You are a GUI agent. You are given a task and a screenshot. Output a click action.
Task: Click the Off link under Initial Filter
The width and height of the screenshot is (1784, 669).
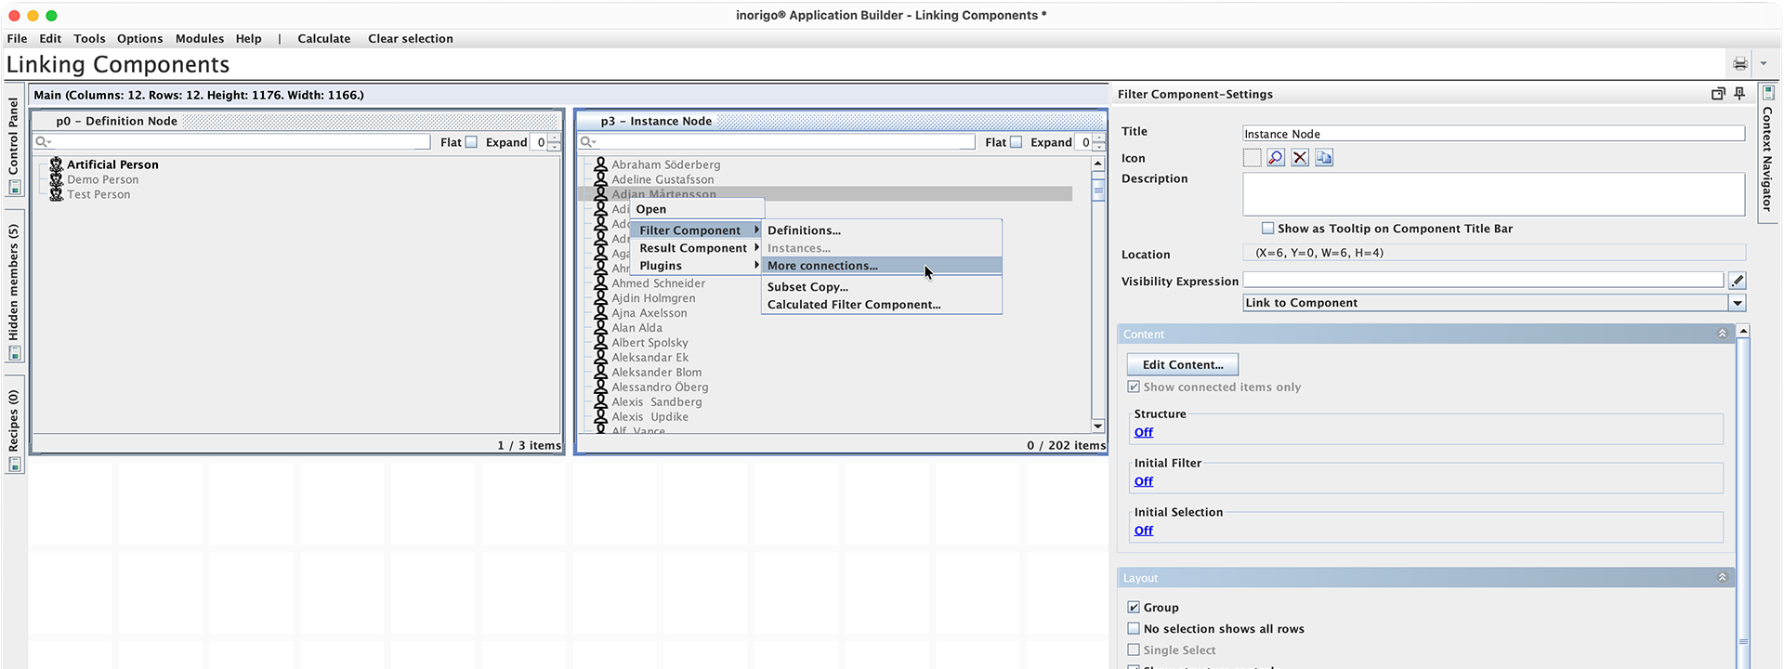pyautogui.click(x=1143, y=481)
